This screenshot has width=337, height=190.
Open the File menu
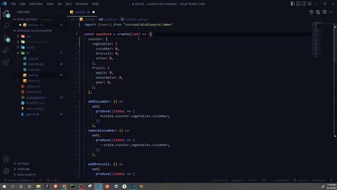point(13,4)
